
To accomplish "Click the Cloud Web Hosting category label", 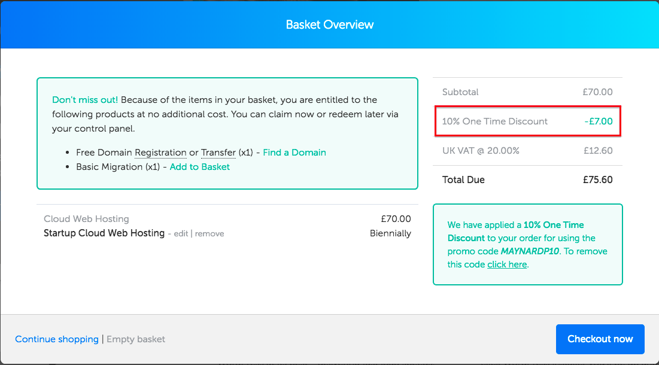I will click(x=86, y=219).
